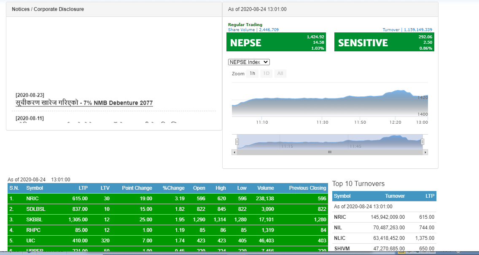The width and height of the screenshot is (479, 255).
Task: Click the Share Volume 2,446,709 text
Action: click(x=253, y=29)
